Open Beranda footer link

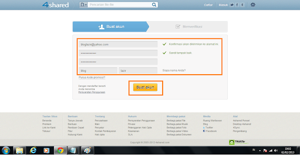click(x=47, y=120)
